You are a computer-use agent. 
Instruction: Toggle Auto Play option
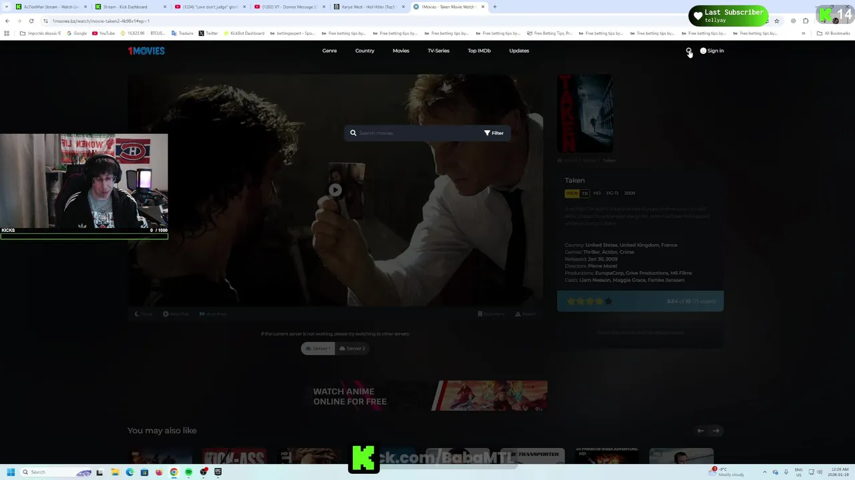[176, 314]
